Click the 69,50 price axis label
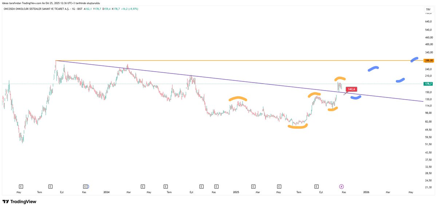The image size is (437, 208). point(428,129)
